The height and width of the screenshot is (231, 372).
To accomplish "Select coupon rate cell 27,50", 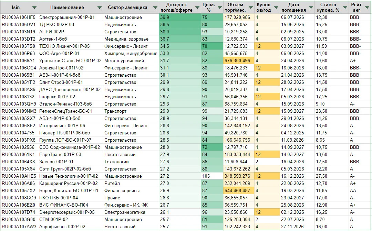I will (x=331, y=176).
